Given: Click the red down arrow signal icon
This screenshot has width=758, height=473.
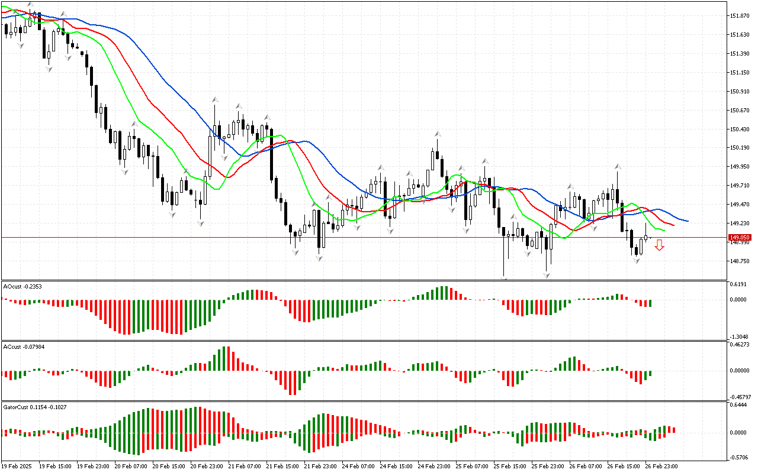Looking at the screenshot, I should pos(659,245).
